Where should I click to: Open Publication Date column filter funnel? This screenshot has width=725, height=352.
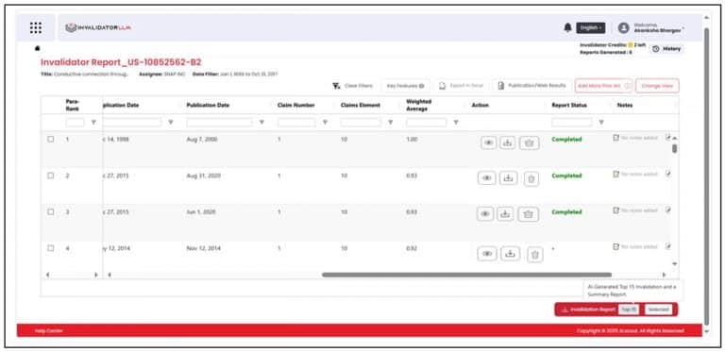[x=261, y=123]
